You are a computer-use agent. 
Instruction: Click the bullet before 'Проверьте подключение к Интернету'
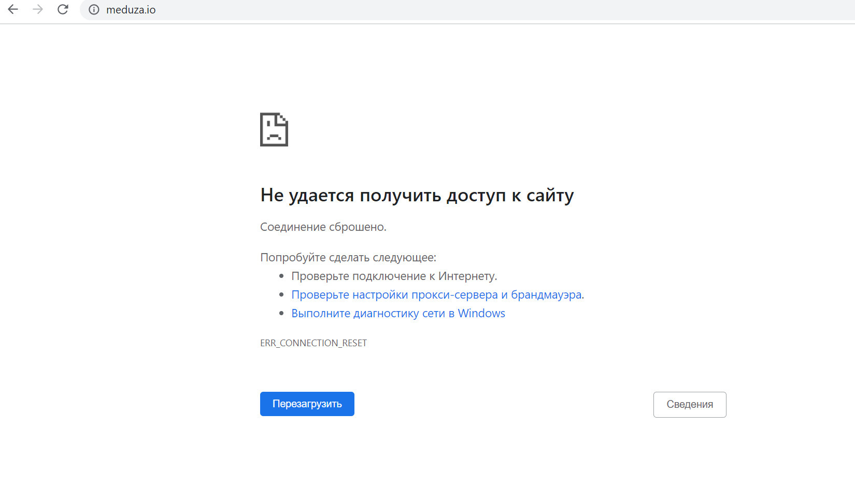[x=281, y=276]
